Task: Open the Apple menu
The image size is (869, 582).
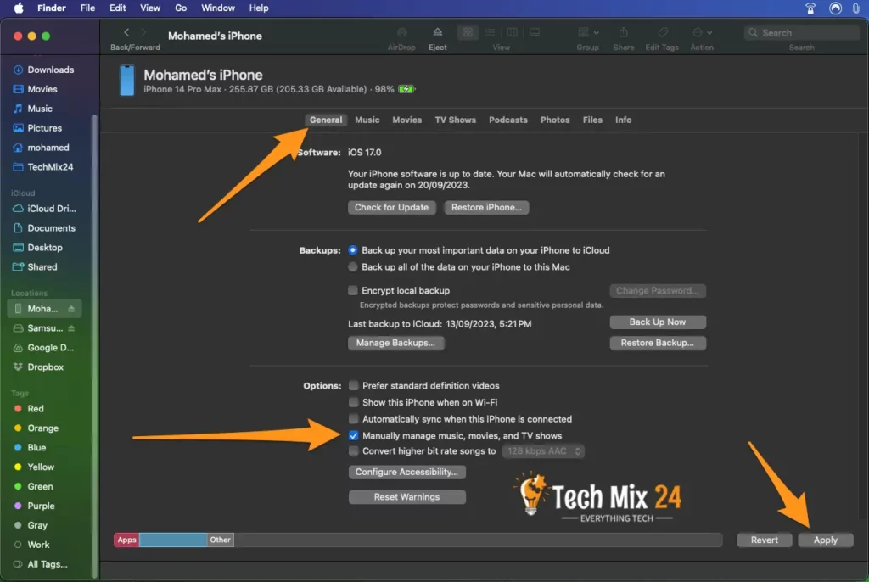Action: pos(19,8)
